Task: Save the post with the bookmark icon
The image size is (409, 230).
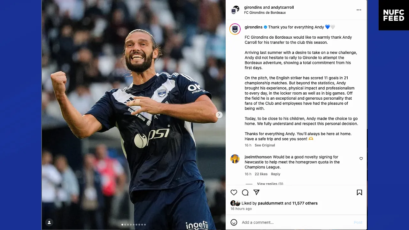Action: click(359, 192)
